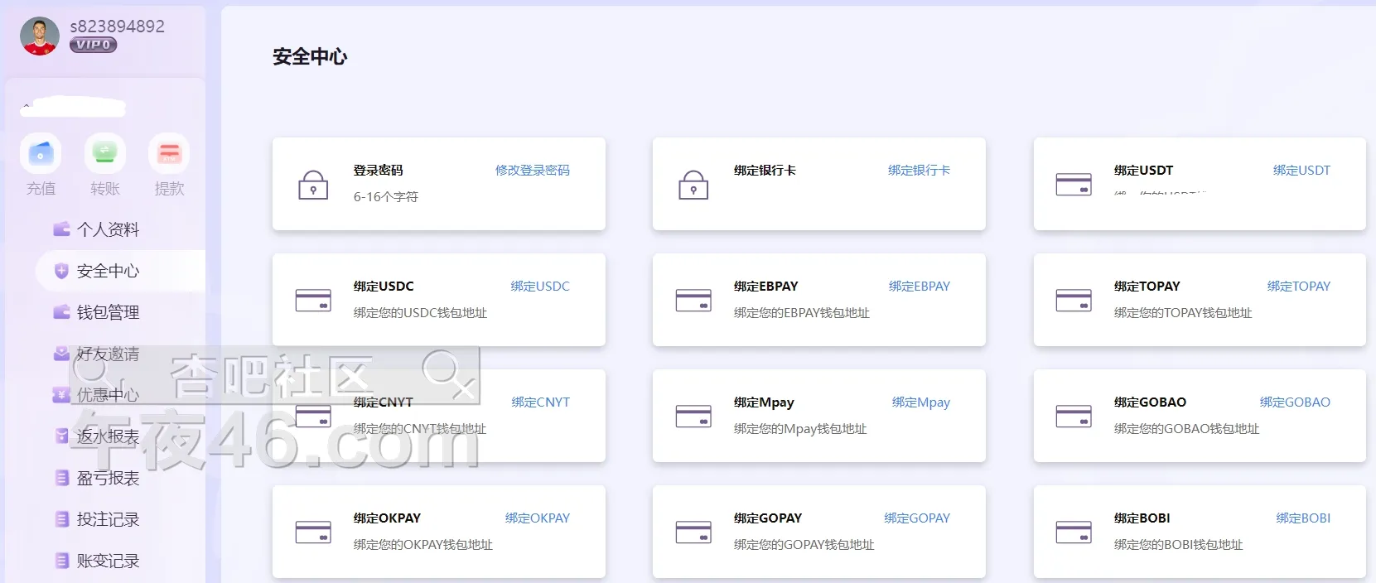Click the blue 绑定Mpay link

click(x=920, y=402)
